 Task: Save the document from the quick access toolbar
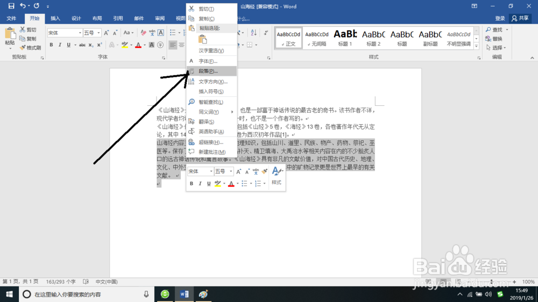11,6
